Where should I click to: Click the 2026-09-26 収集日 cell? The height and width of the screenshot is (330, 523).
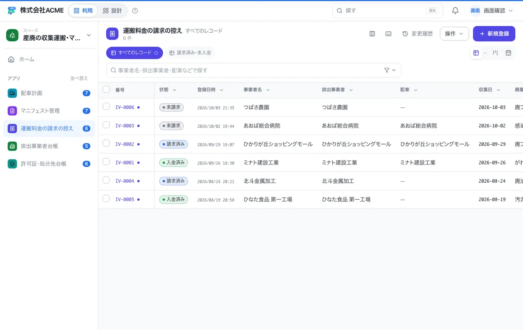492,162
